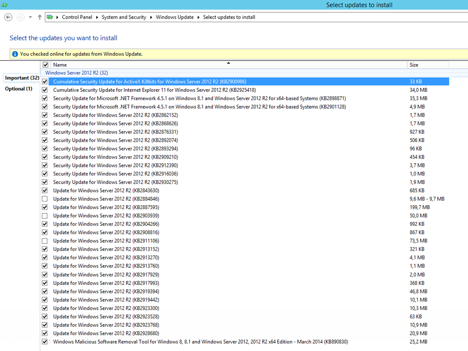Go to System and Security breadcrumb
Image resolution: width=468 pixels, height=351 pixels.
[124, 17]
